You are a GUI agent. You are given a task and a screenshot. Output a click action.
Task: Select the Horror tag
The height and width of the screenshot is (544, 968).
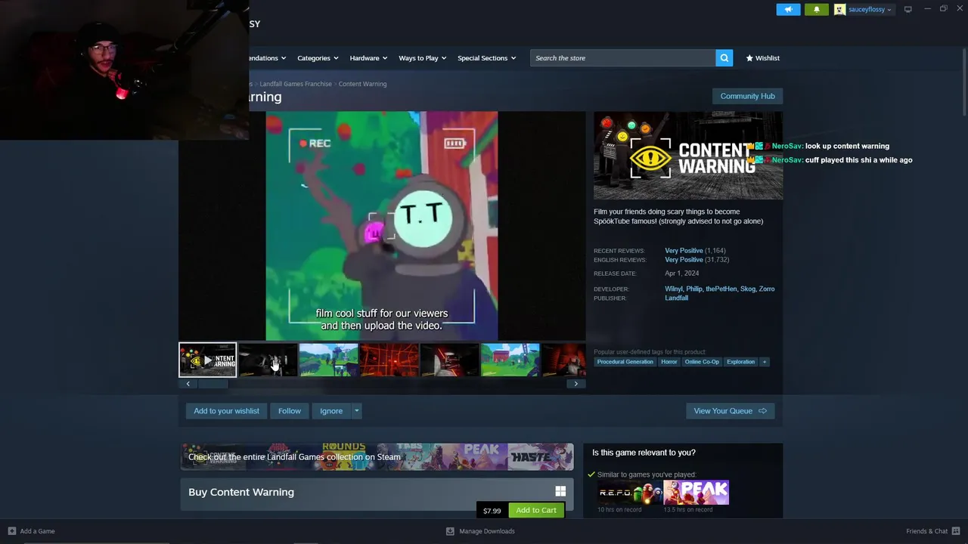669,362
